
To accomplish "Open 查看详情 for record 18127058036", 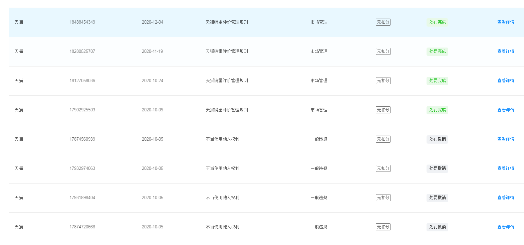I will coord(505,81).
